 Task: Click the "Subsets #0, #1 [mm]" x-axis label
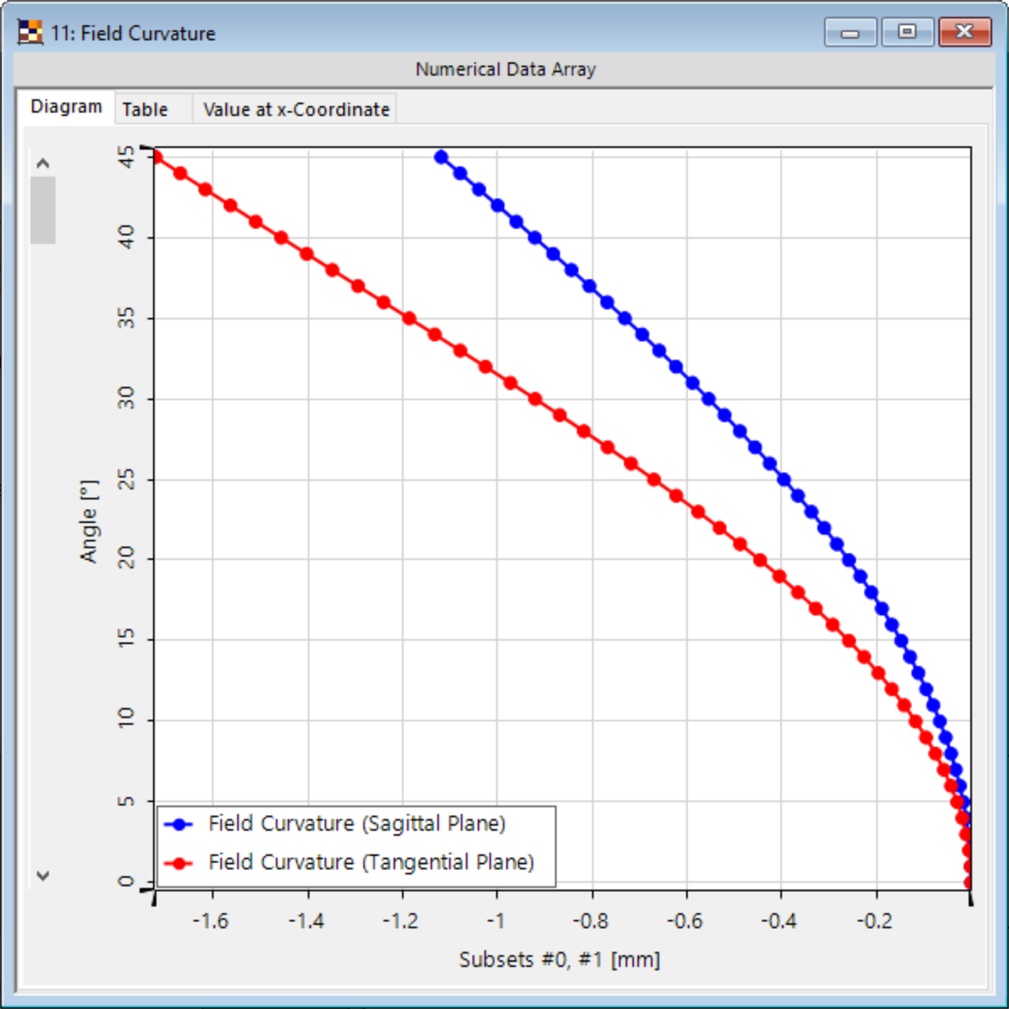tap(559, 960)
